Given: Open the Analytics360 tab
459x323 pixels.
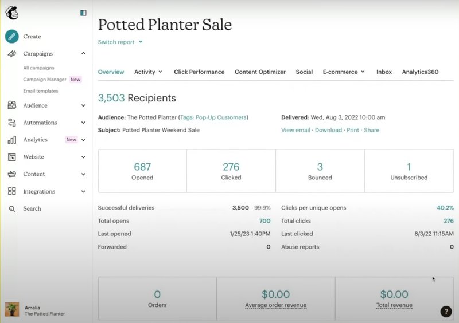Looking at the screenshot, I should (x=420, y=72).
